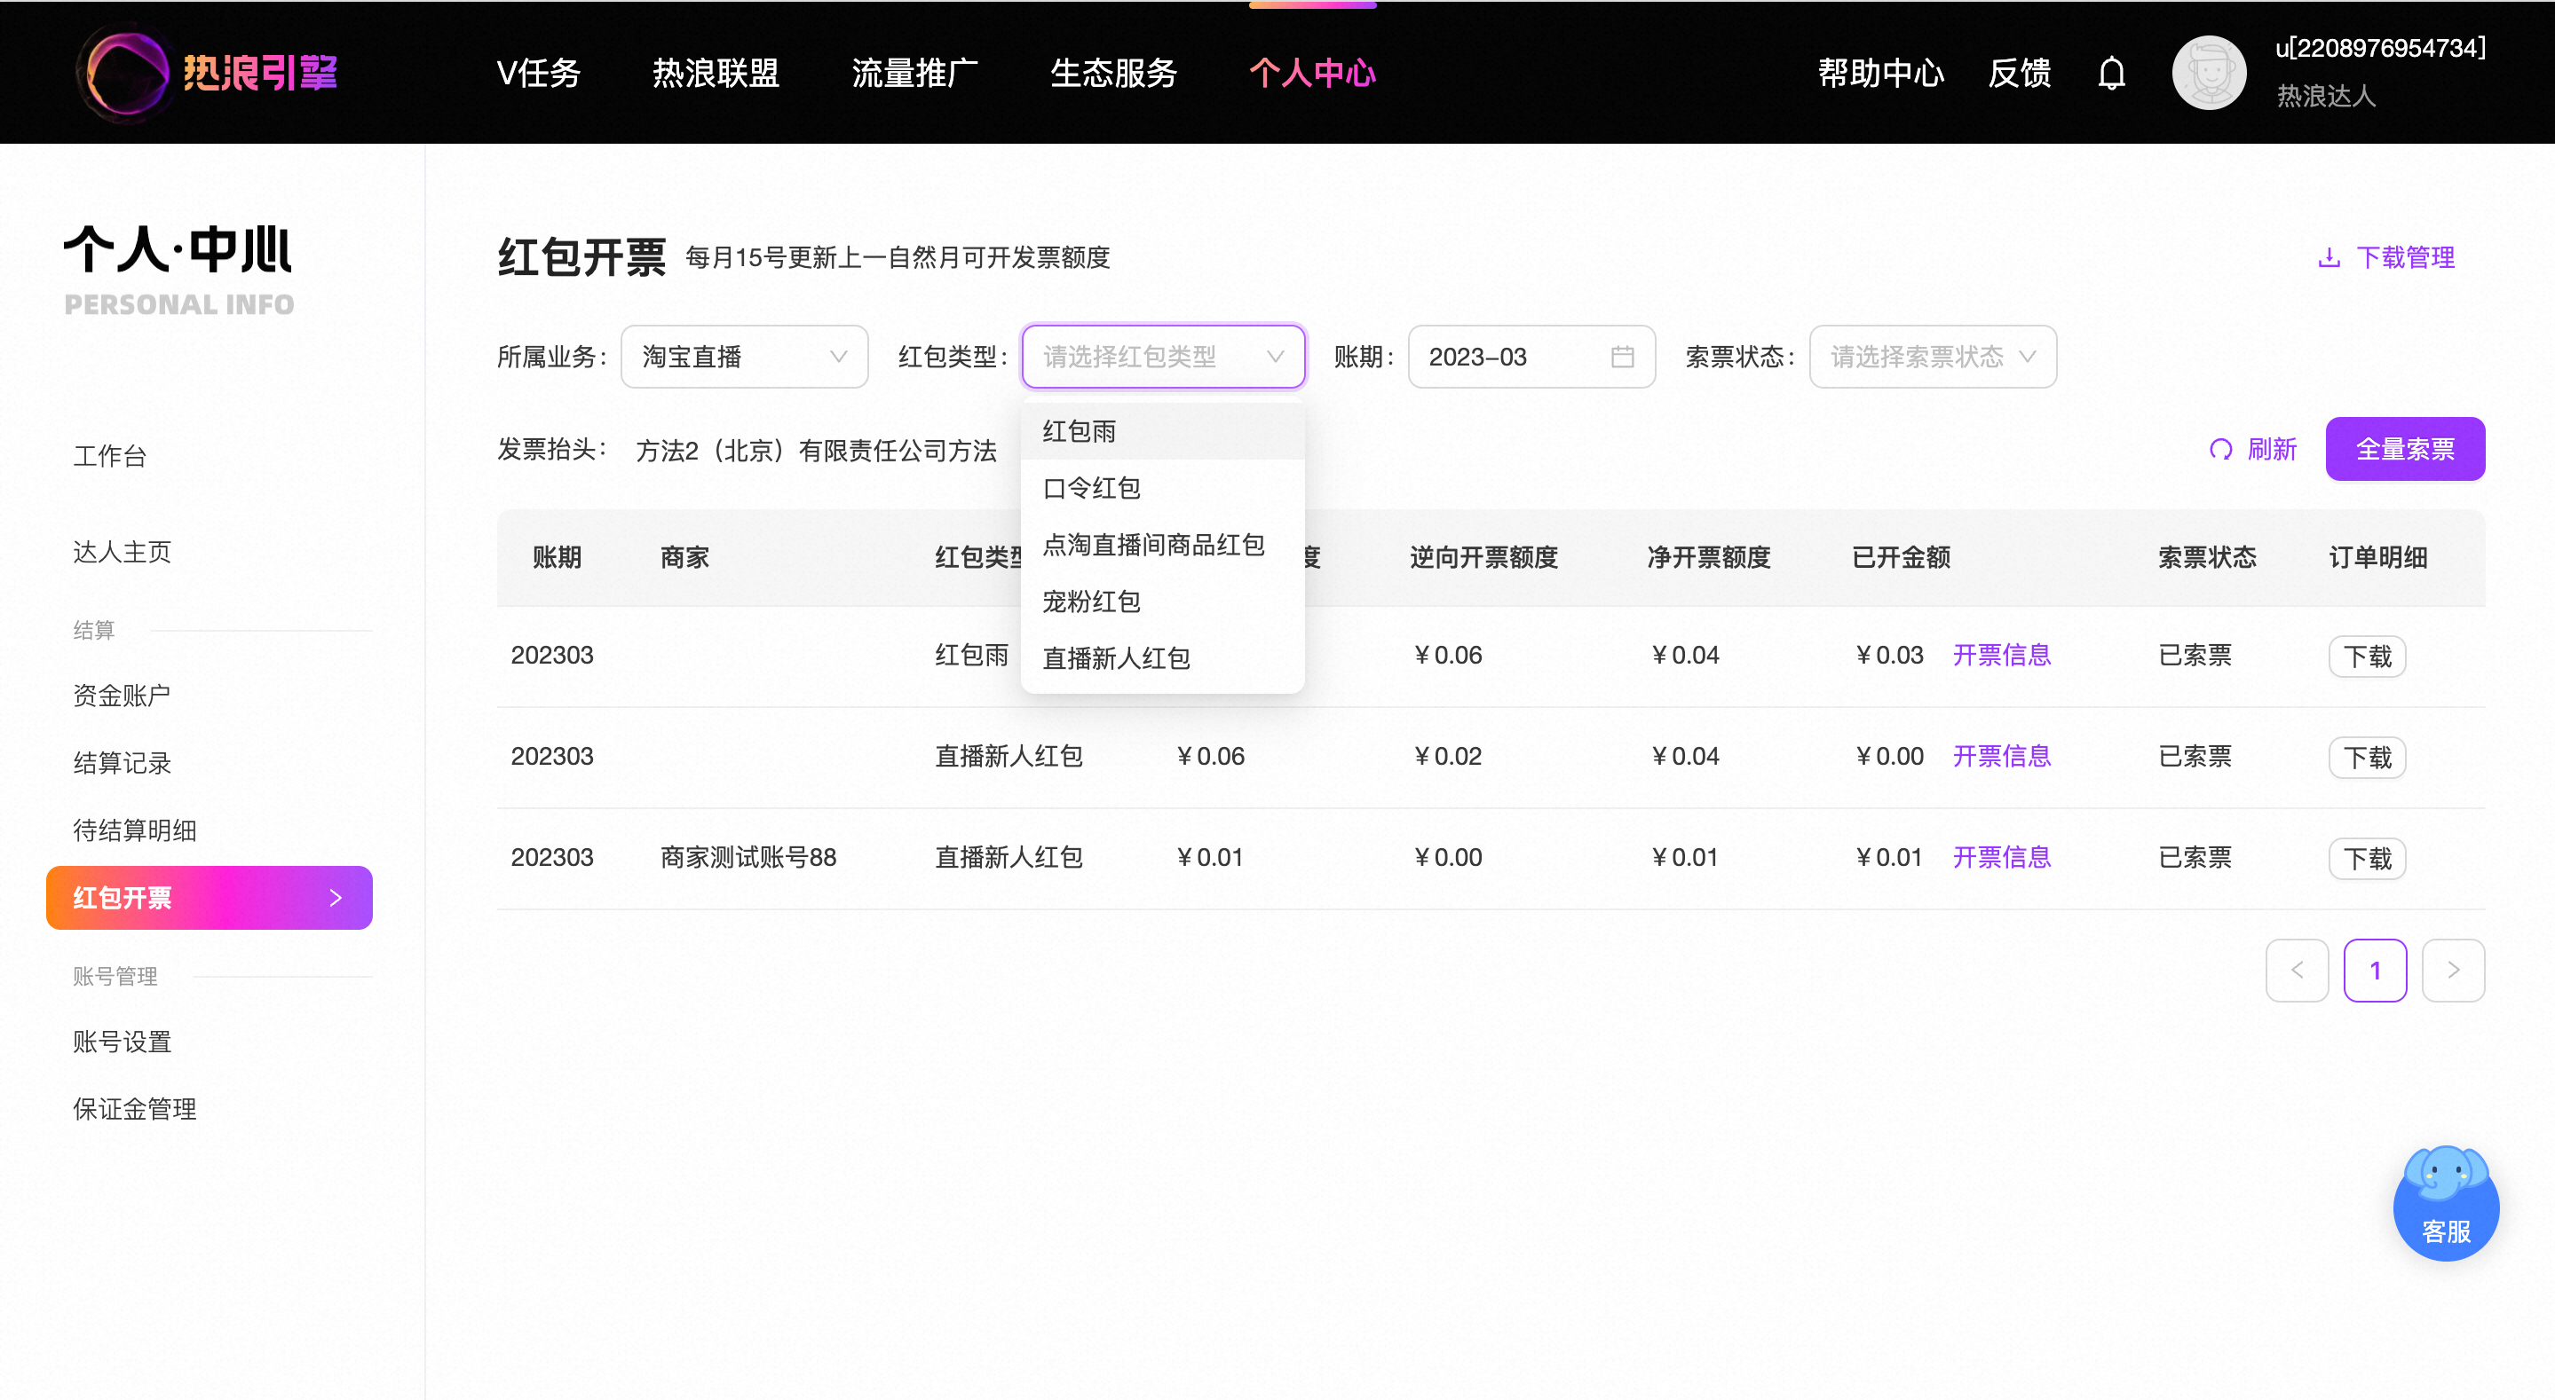
Task: Click the 反馈 link
Action: (x=2020, y=73)
